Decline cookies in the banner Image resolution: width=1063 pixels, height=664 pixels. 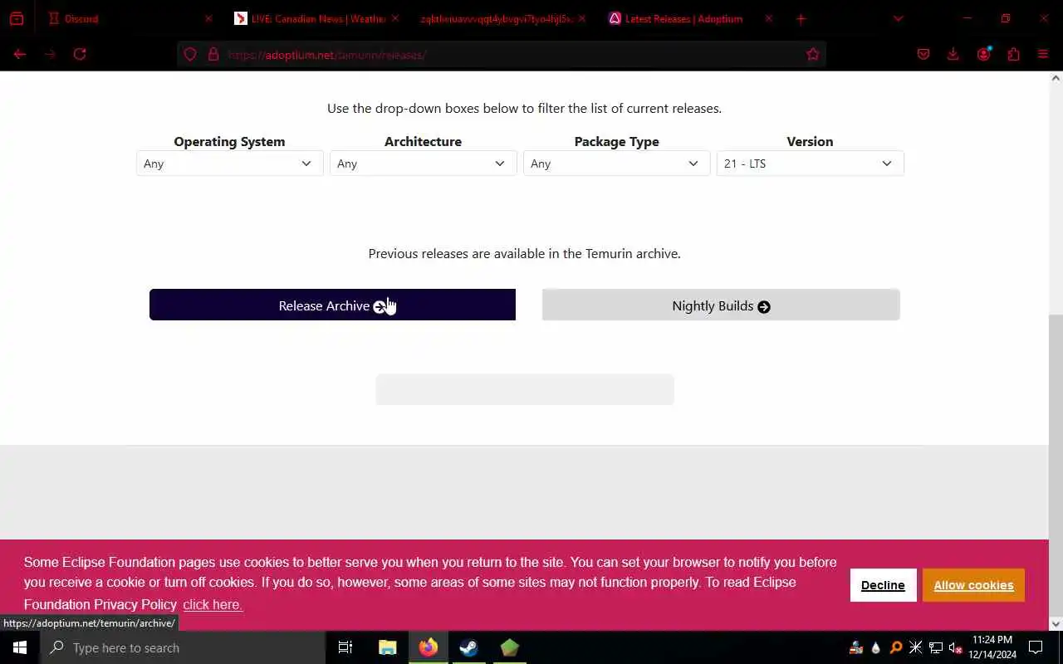point(883,585)
